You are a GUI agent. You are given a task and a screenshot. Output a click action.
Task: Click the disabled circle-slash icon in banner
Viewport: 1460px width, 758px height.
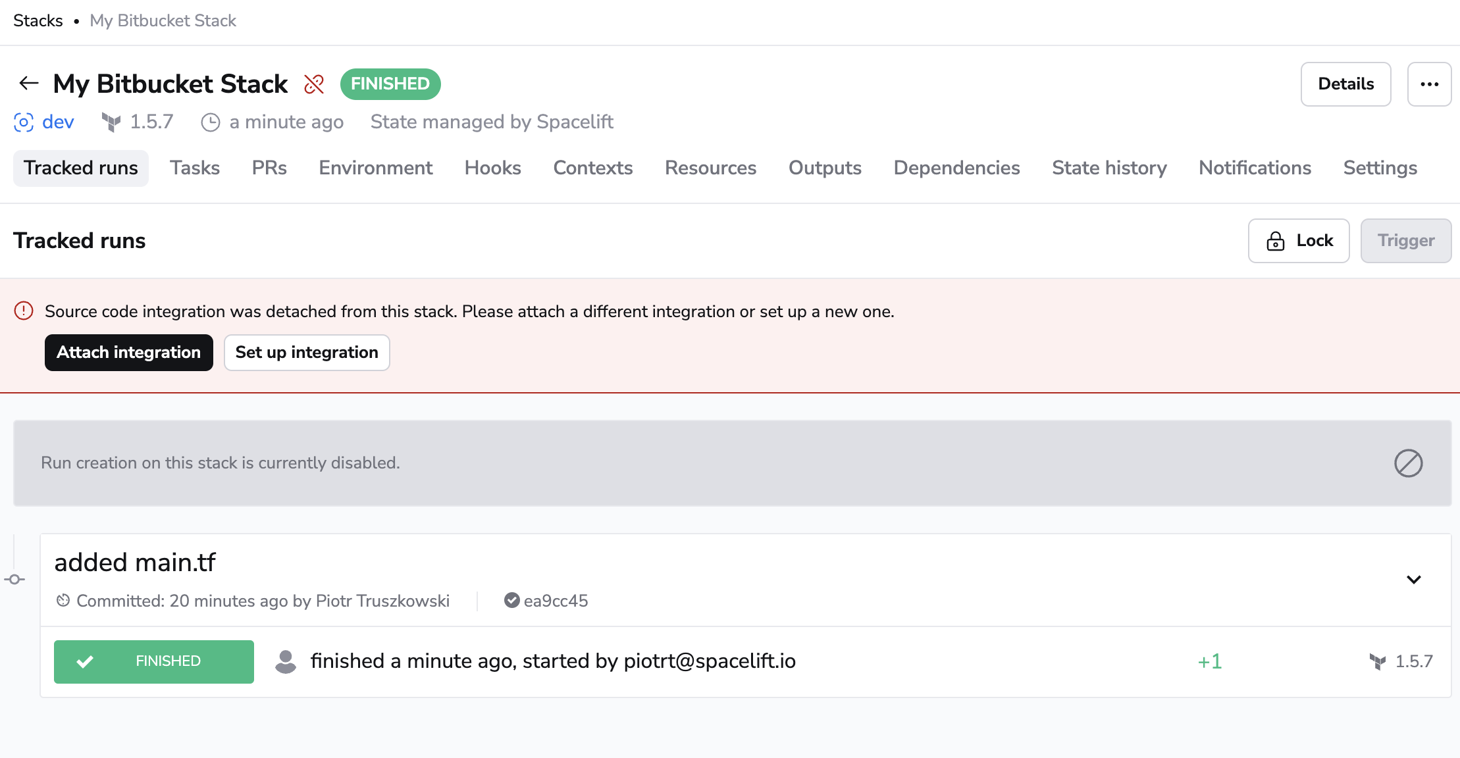coord(1408,463)
